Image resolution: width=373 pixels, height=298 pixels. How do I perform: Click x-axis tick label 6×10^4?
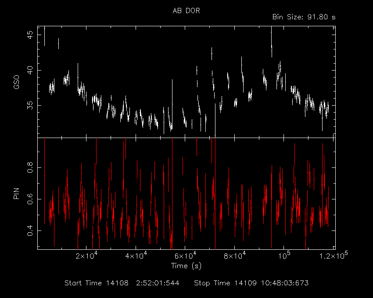click(x=185, y=255)
